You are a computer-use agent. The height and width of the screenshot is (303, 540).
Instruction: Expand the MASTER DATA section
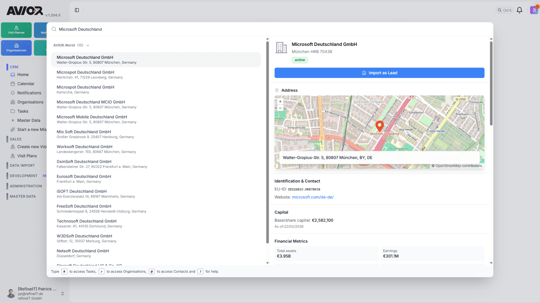pos(23,197)
